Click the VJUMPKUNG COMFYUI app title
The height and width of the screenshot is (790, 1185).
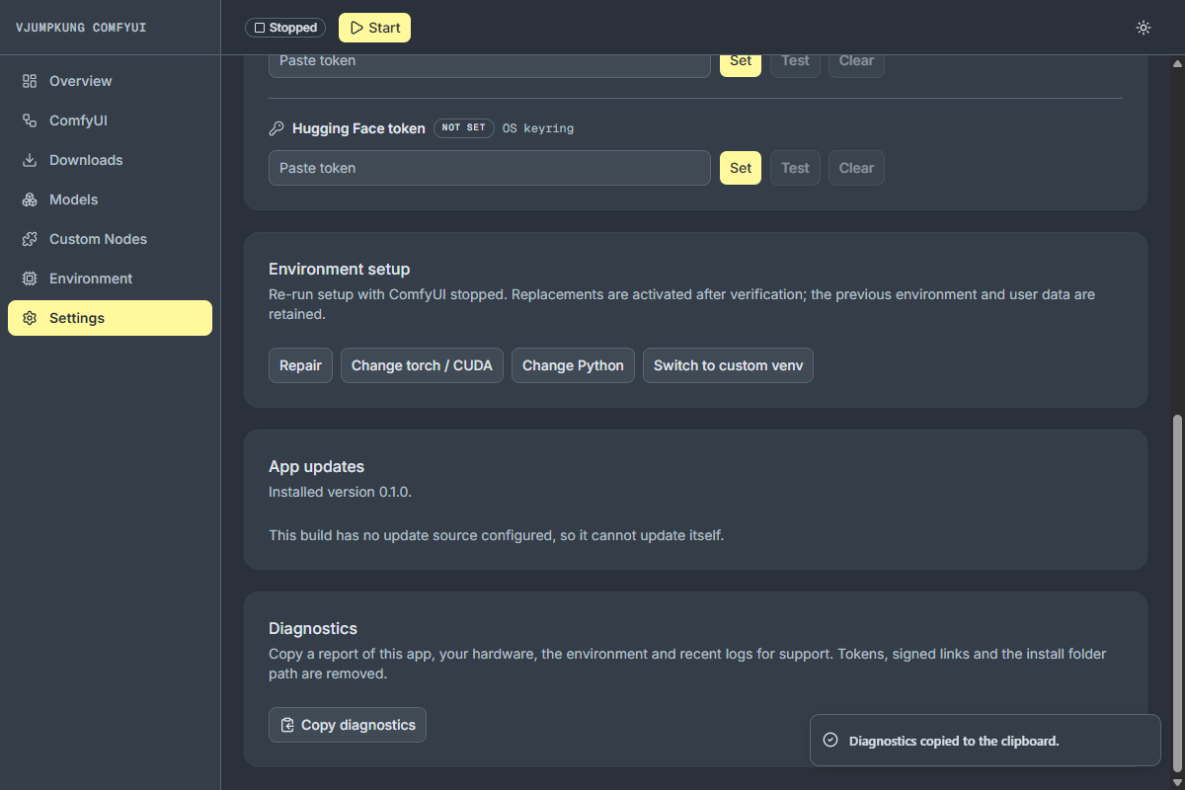81,28
